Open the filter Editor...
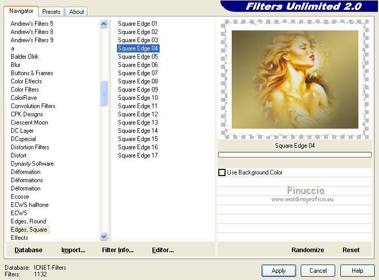The height and width of the screenshot is (280, 379). point(163,250)
